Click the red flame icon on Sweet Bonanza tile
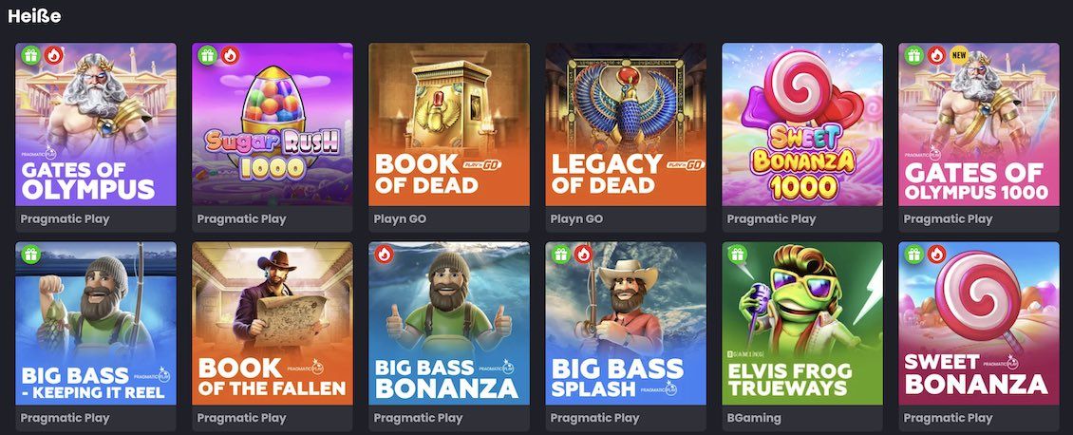The width and height of the screenshot is (1073, 435). click(937, 255)
